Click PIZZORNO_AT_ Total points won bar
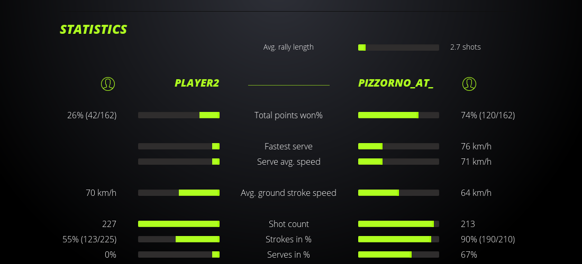This screenshot has width=582, height=264. (398, 115)
